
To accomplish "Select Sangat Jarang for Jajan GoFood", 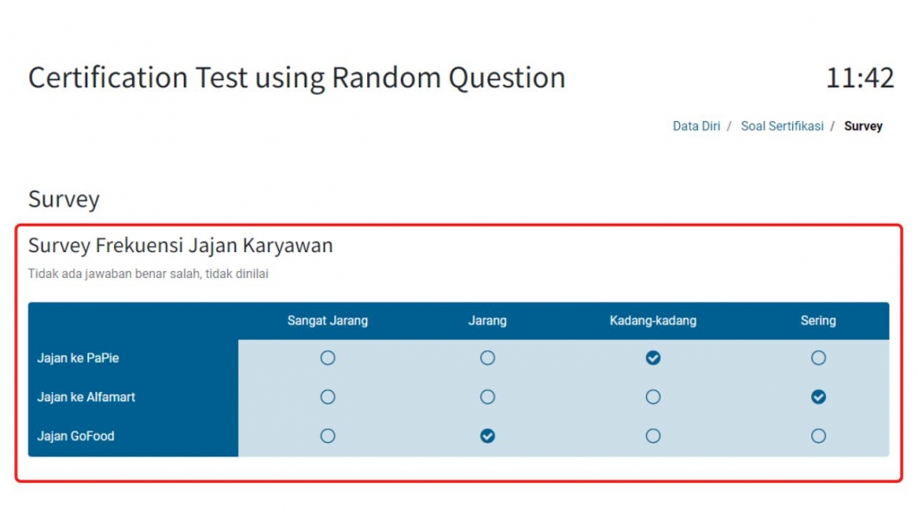I will pyautogui.click(x=327, y=436).
